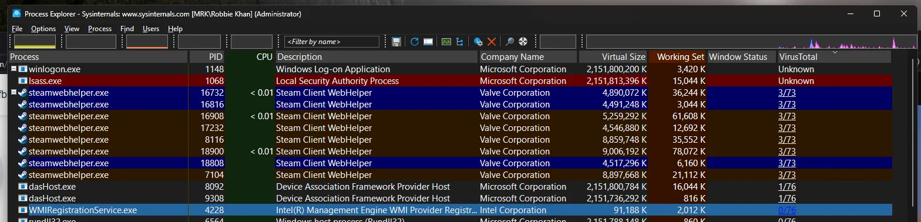The image size is (921, 222).
Task: Click the PID 4228 cell
Action: click(x=214, y=210)
